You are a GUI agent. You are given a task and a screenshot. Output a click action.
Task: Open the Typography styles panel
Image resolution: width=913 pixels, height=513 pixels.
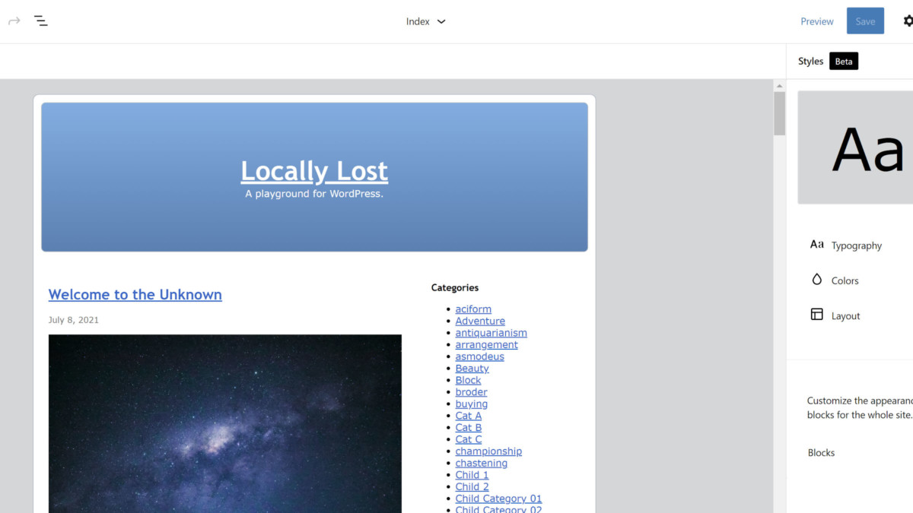[856, 245]
